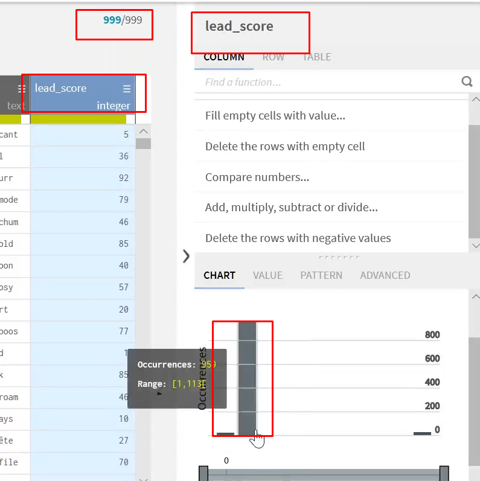Switch to the TABLE tab
Image resolution: width=480 pixels, height=481 pixels.
click(x=317, y=57)
